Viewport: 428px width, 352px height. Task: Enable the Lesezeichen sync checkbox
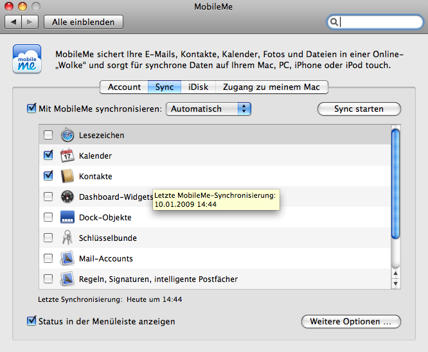48,136
